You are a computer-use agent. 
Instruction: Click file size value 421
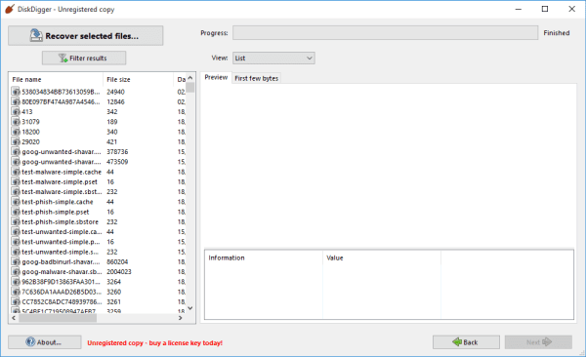111,141
